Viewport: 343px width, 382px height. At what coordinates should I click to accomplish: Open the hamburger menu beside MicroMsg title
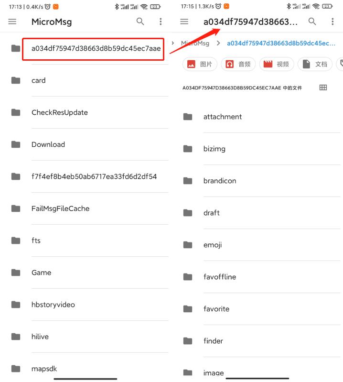[12, 22]
